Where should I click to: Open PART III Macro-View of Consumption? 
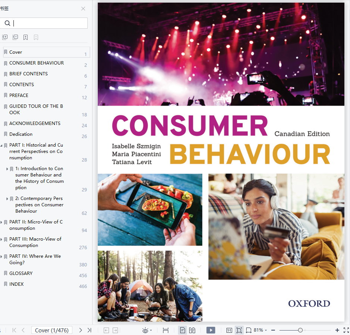point(35,242)
